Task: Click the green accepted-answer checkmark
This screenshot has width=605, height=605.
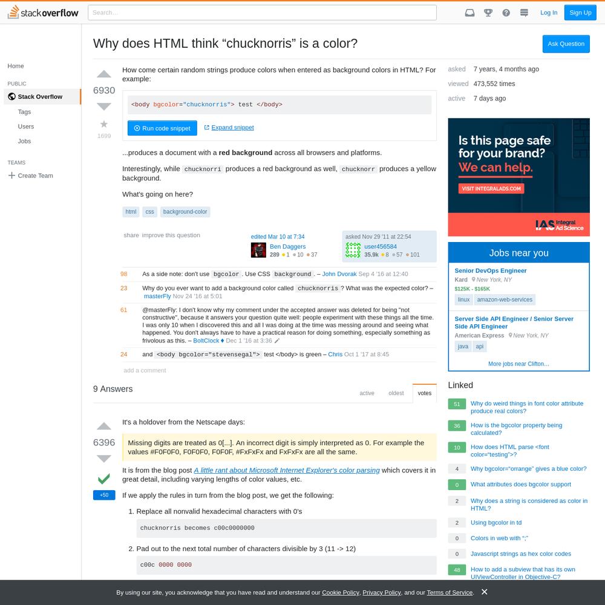Action: (x=104, y=479)
